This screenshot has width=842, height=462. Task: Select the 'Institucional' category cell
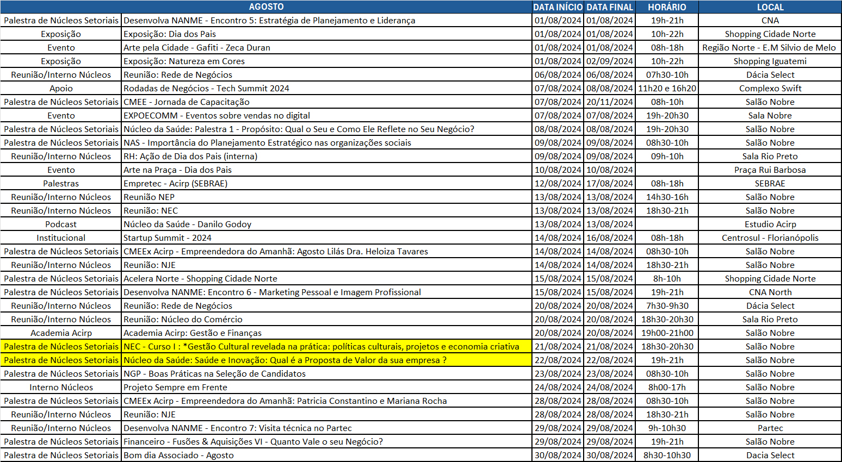pyautogui.click(x=61, y=238)
